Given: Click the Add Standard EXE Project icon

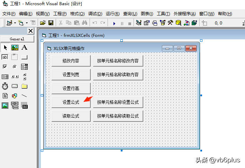Looking at the screenshot, I should 9,23.
